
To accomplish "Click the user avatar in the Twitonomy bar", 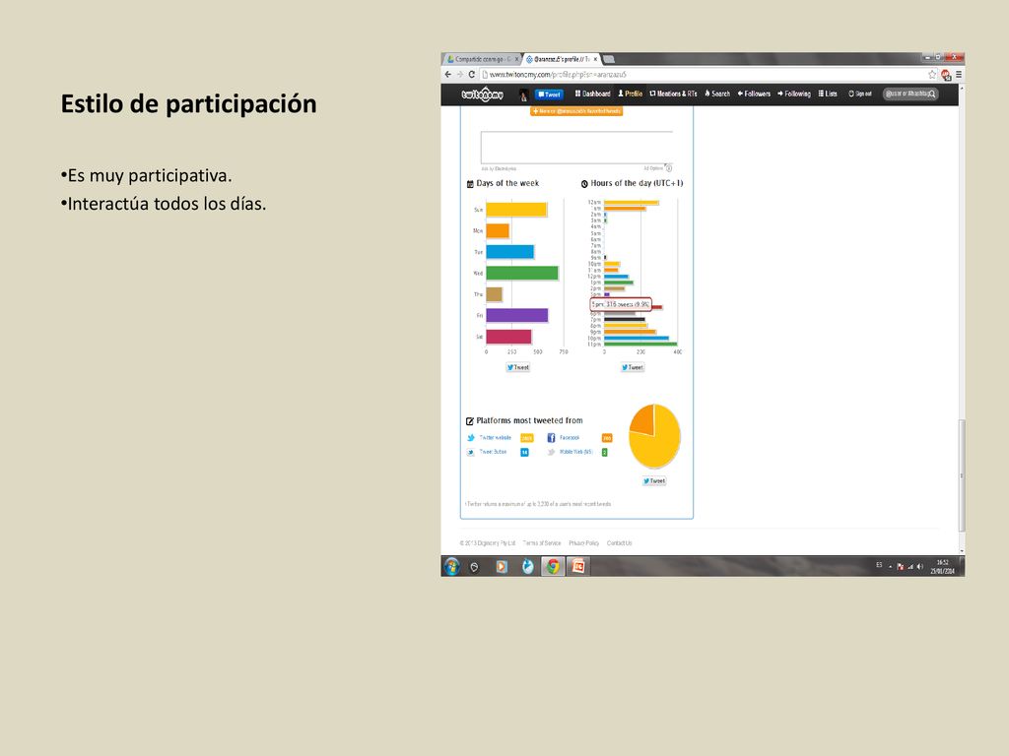I will click(x=524, y=94).
